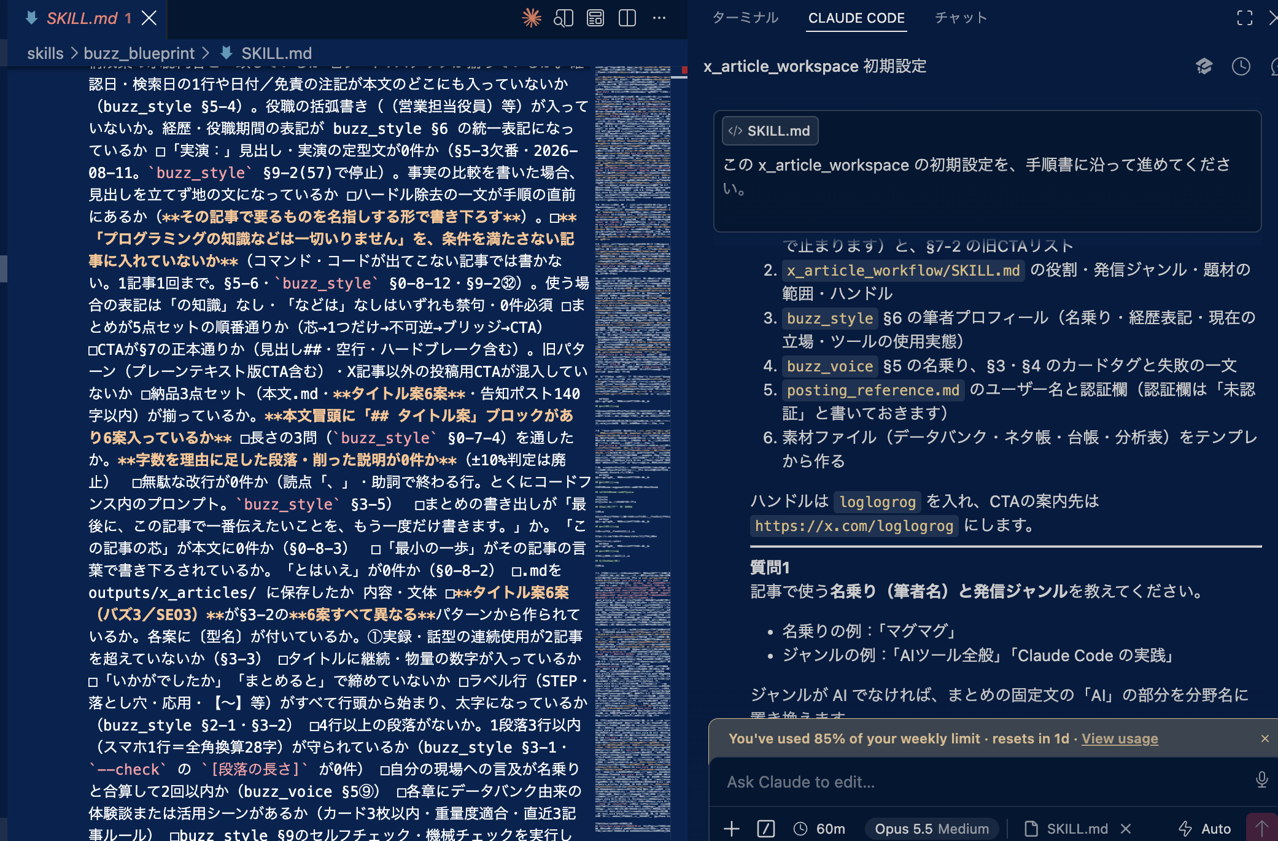Click the buzz_voice code reference in item 4
Screen dimensions: 1278x841
tap(830, 366)
